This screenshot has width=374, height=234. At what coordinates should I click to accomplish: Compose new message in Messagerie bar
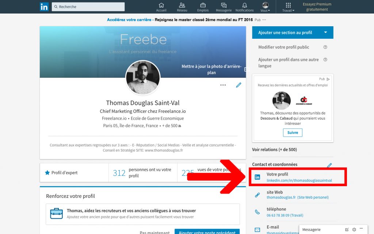(x=347, y=230)
